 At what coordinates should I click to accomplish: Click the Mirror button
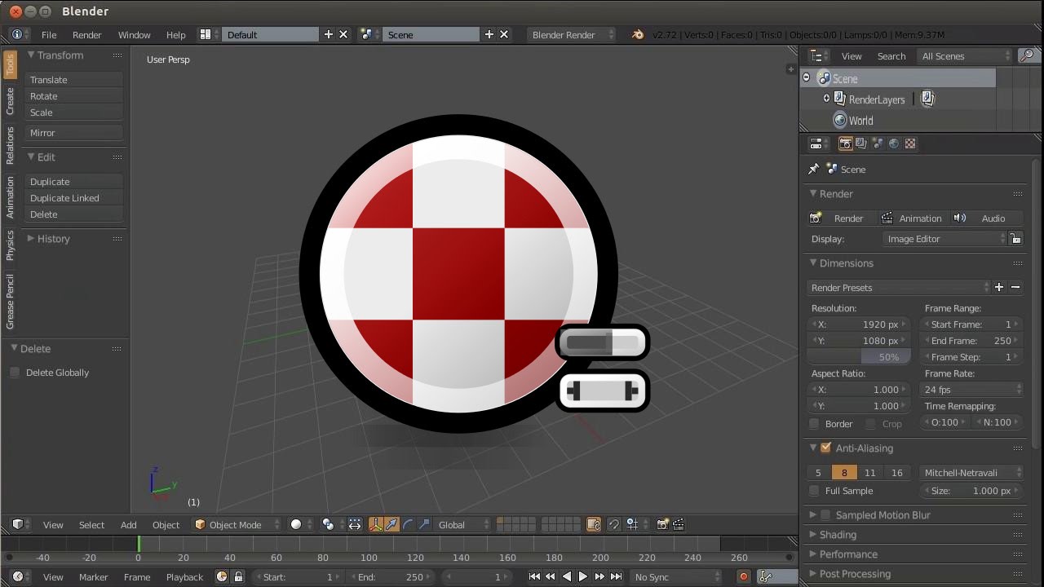click(x=74, y=133)
